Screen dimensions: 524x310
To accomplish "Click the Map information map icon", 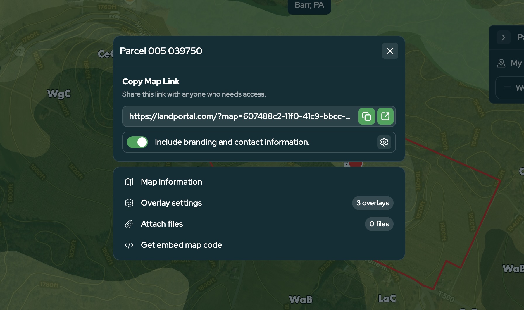I will coord(129,182).
